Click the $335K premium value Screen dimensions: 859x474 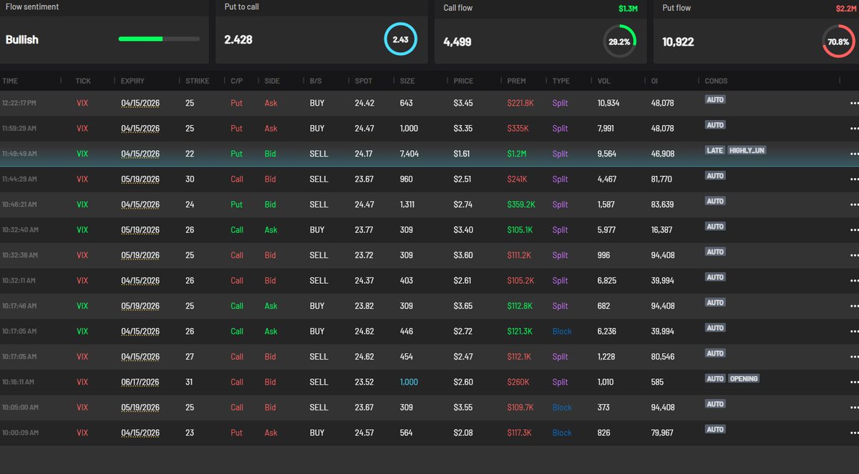coord(518,129)
